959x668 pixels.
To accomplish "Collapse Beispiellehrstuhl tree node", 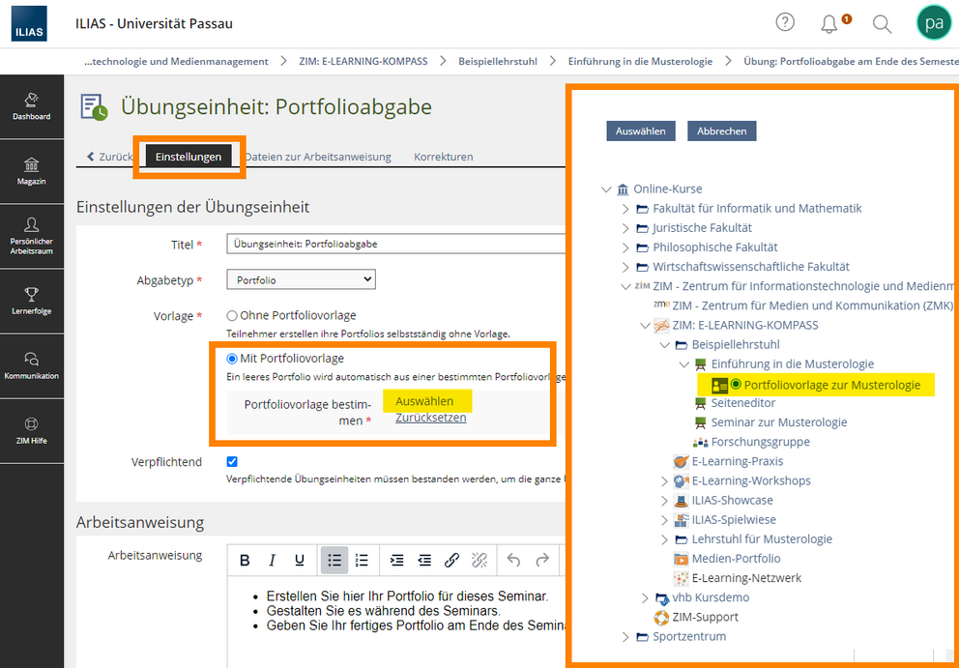I will [665, 345].
